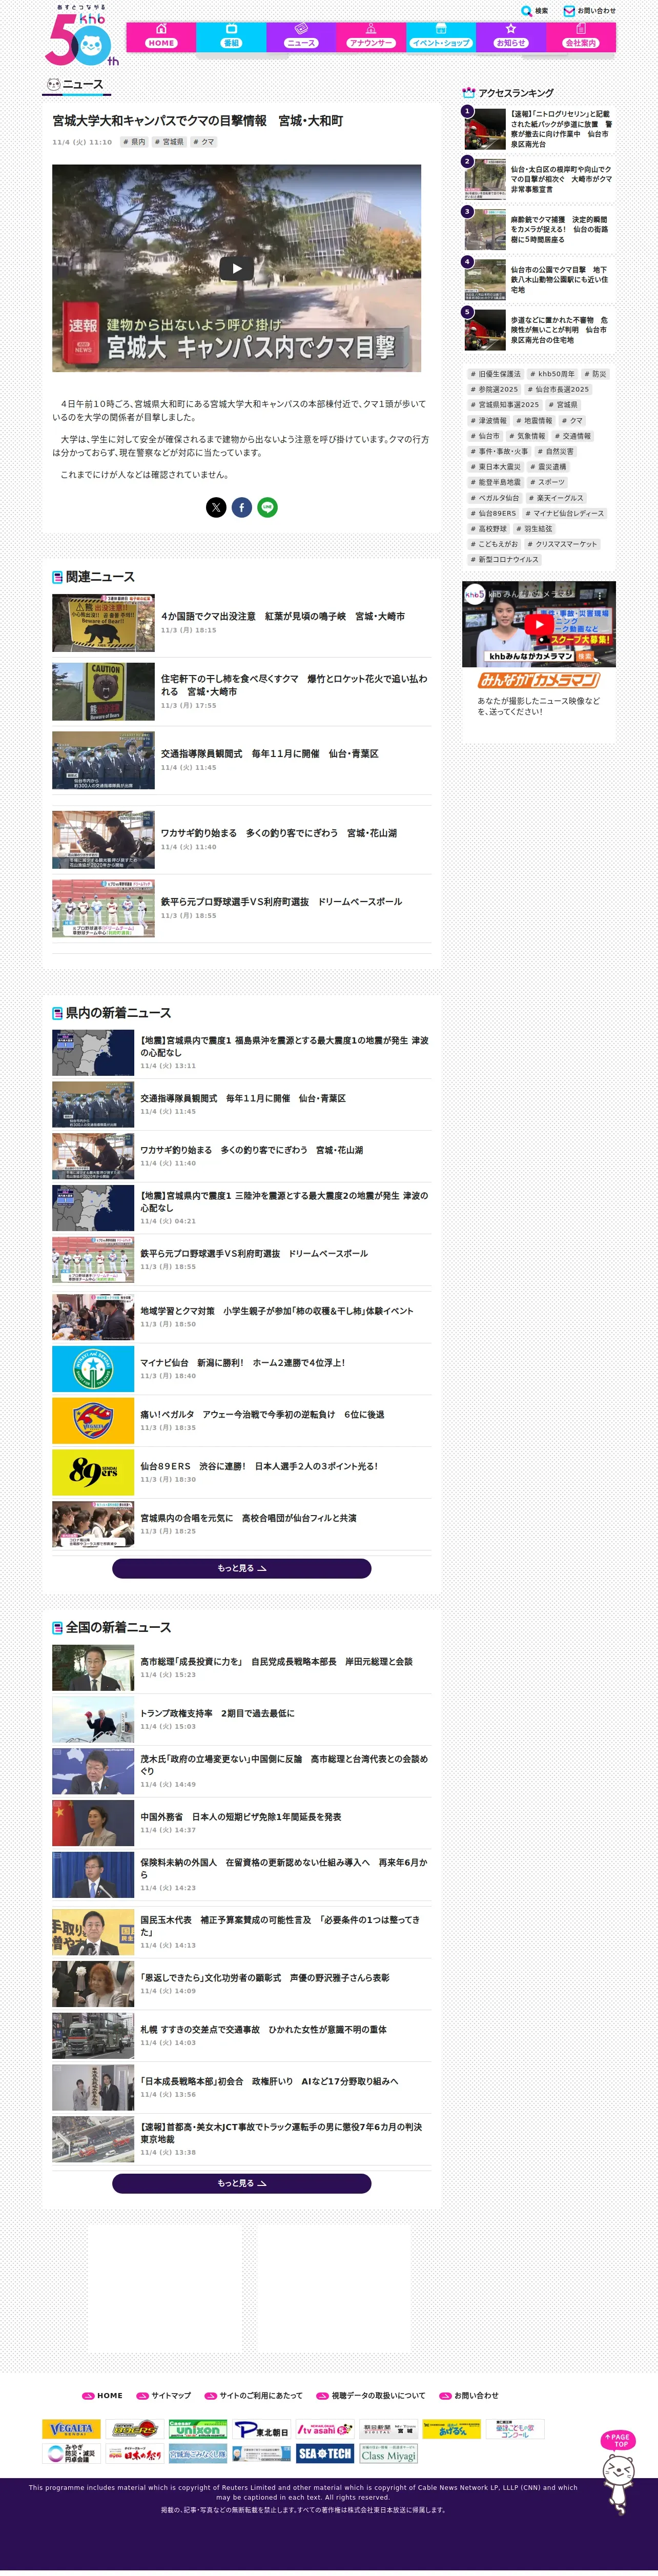Open the 中国外務省 短期ビザ免除 article
The height and width of the screenshot is (2576, 658).
point(241,1822)
